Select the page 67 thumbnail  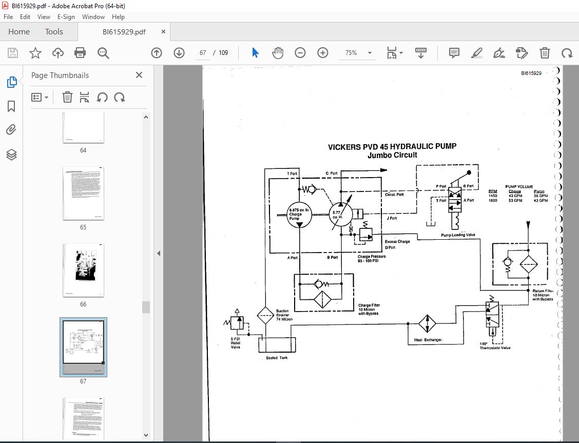(84, 347)
